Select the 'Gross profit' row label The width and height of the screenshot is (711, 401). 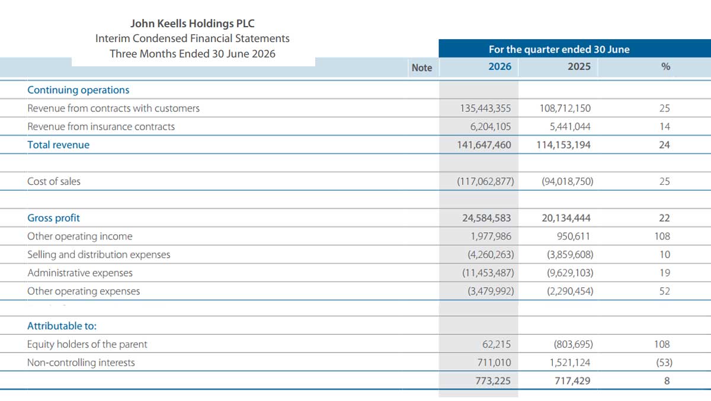[54, 218]
